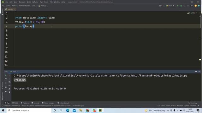Open the Run menu
Screen dimensions: 202x113
[41, 2]
